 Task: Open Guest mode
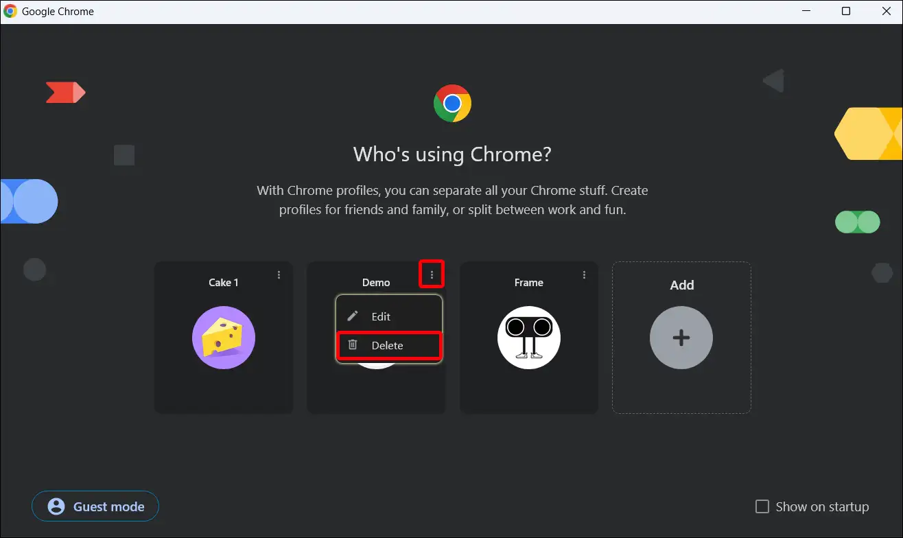click(x=95, y=506)
